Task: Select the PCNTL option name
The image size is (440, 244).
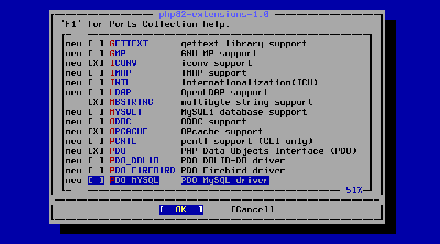Action: [123, 141]
